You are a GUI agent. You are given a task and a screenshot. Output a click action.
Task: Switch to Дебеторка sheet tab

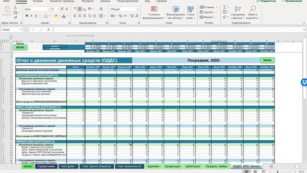(x=193, y=166)
